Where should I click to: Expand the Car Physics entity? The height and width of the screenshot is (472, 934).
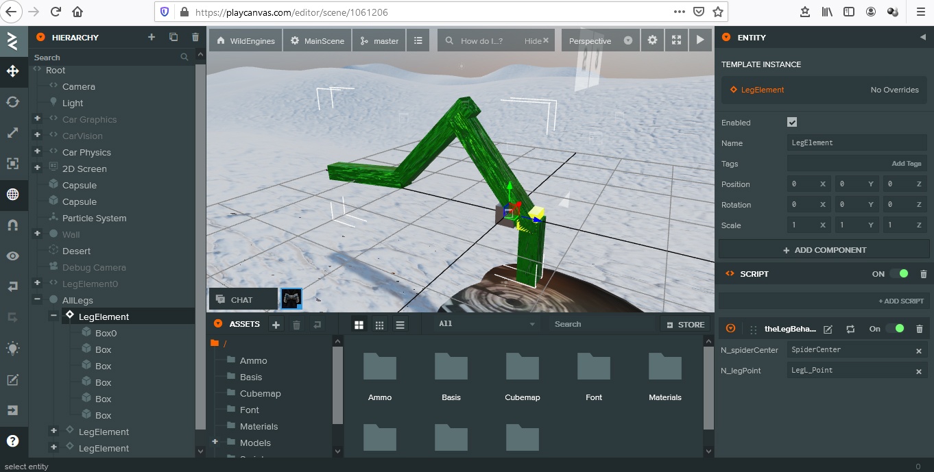pos(37,152)
